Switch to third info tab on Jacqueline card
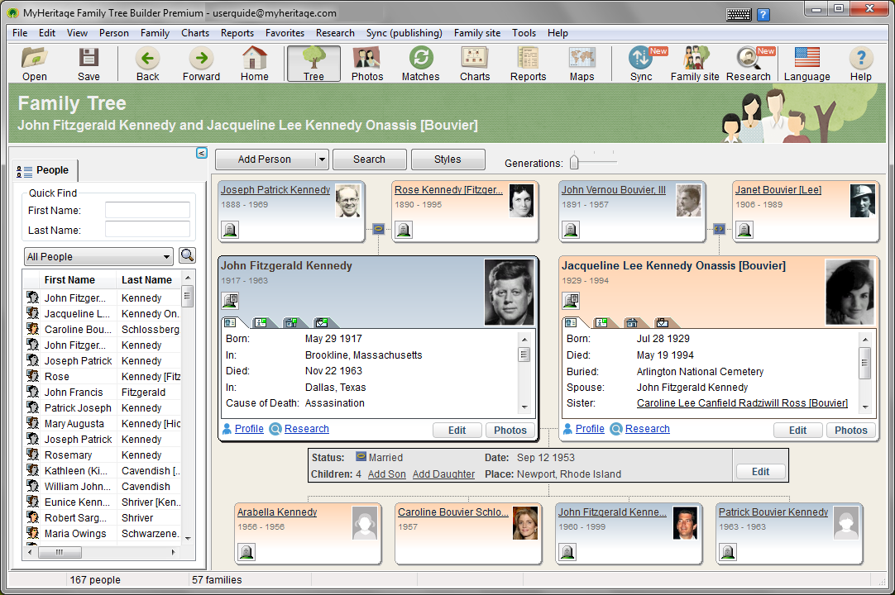 pos(633,322)
